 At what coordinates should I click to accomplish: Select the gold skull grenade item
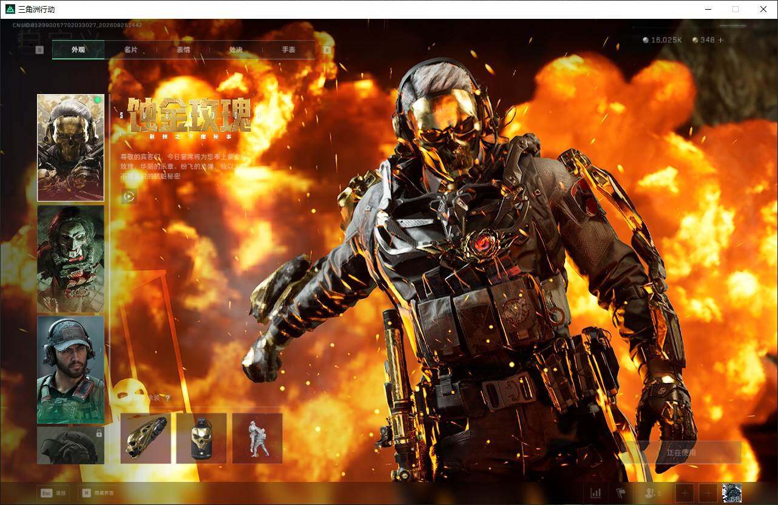pyautogui.click(x=201, y=438)
